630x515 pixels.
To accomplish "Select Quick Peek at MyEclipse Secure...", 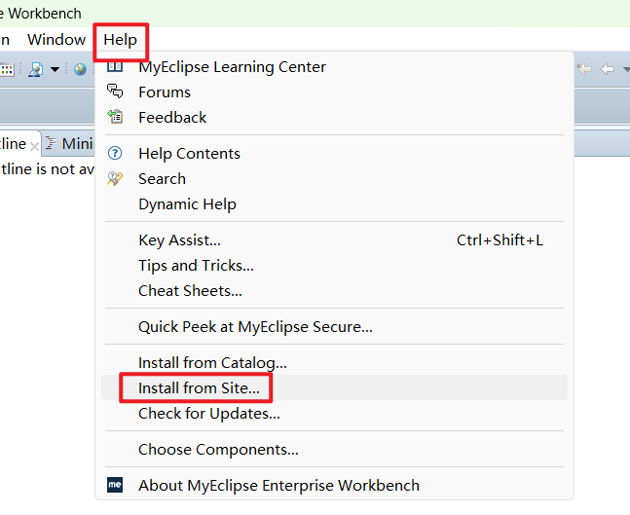I will pos(334,327).
